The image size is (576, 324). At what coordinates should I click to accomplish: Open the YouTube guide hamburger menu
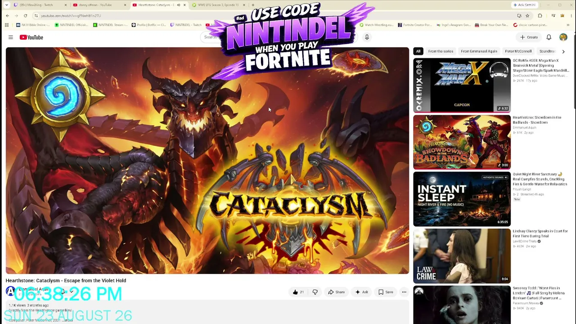coord(11,37)
